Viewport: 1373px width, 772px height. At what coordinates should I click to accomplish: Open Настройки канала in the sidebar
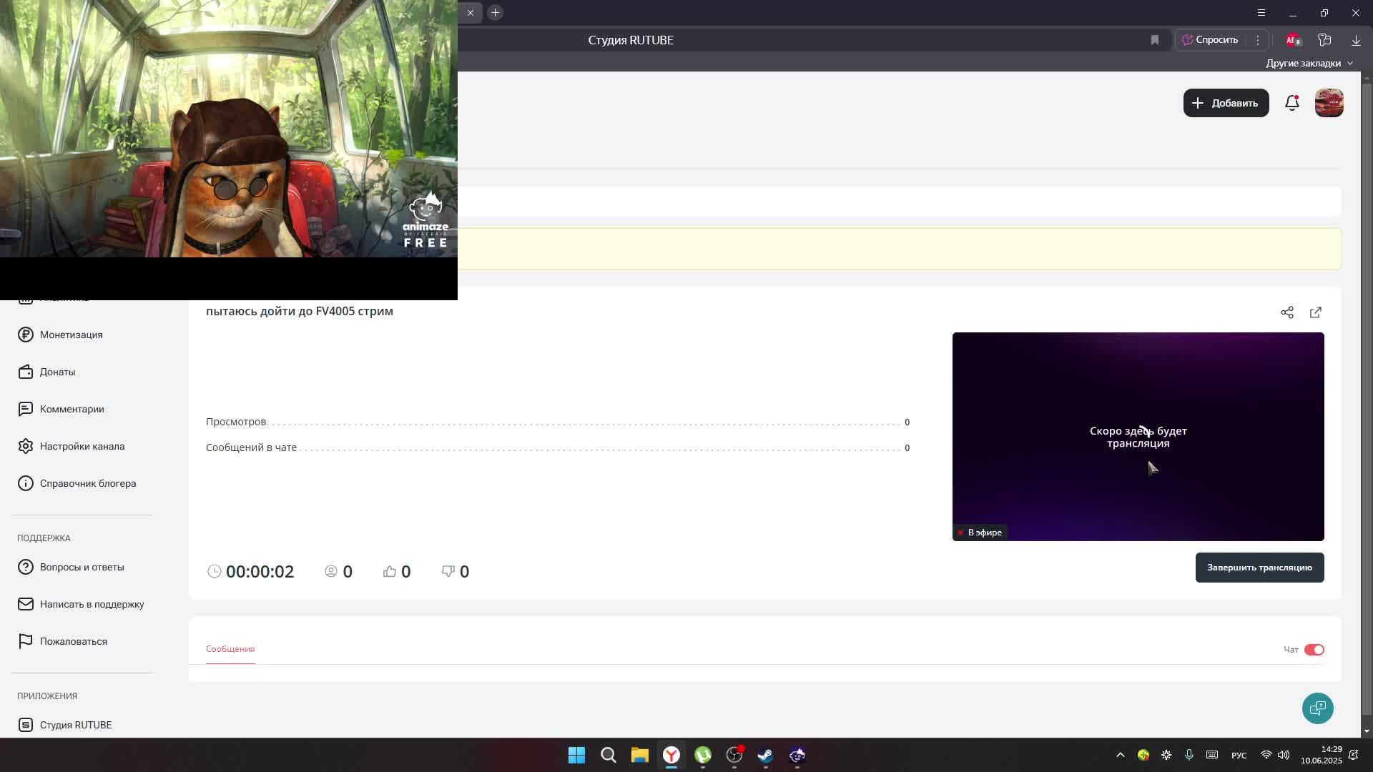[x=82, y=446]
